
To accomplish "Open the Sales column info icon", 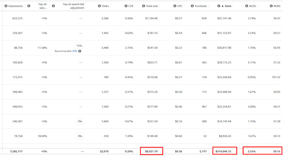I will point(219,6).
